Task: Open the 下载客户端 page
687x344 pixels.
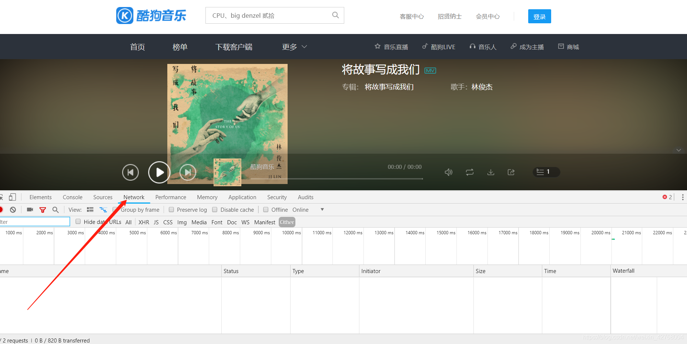Action: click(234, 47)
